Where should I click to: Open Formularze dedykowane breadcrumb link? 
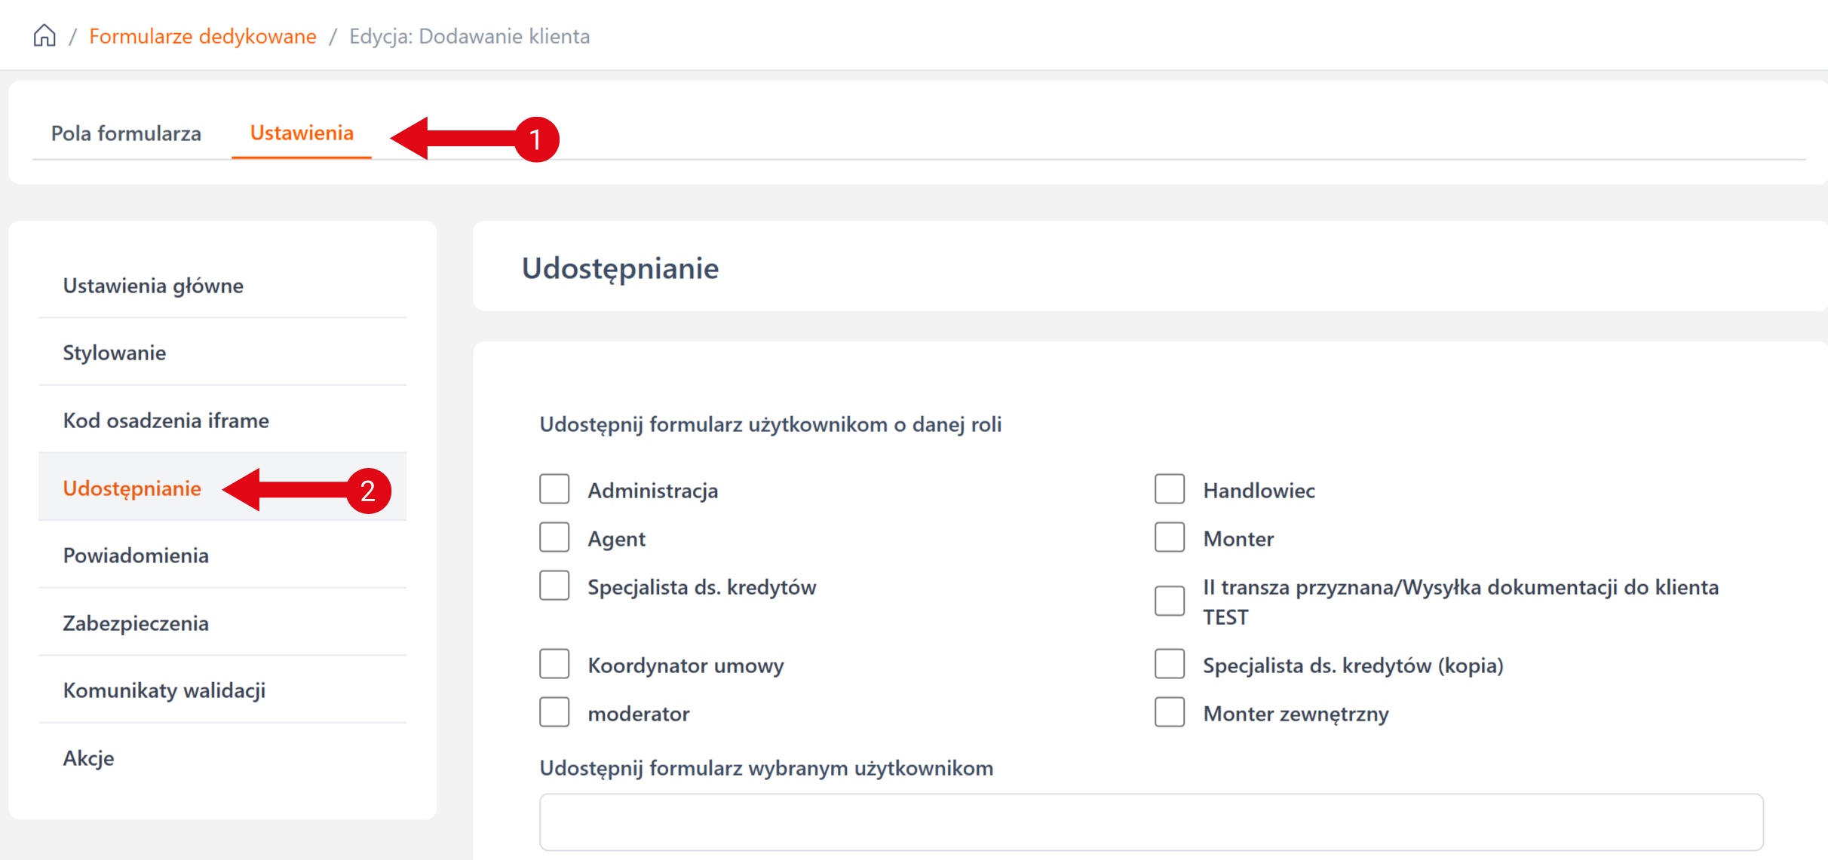point(202,36)
